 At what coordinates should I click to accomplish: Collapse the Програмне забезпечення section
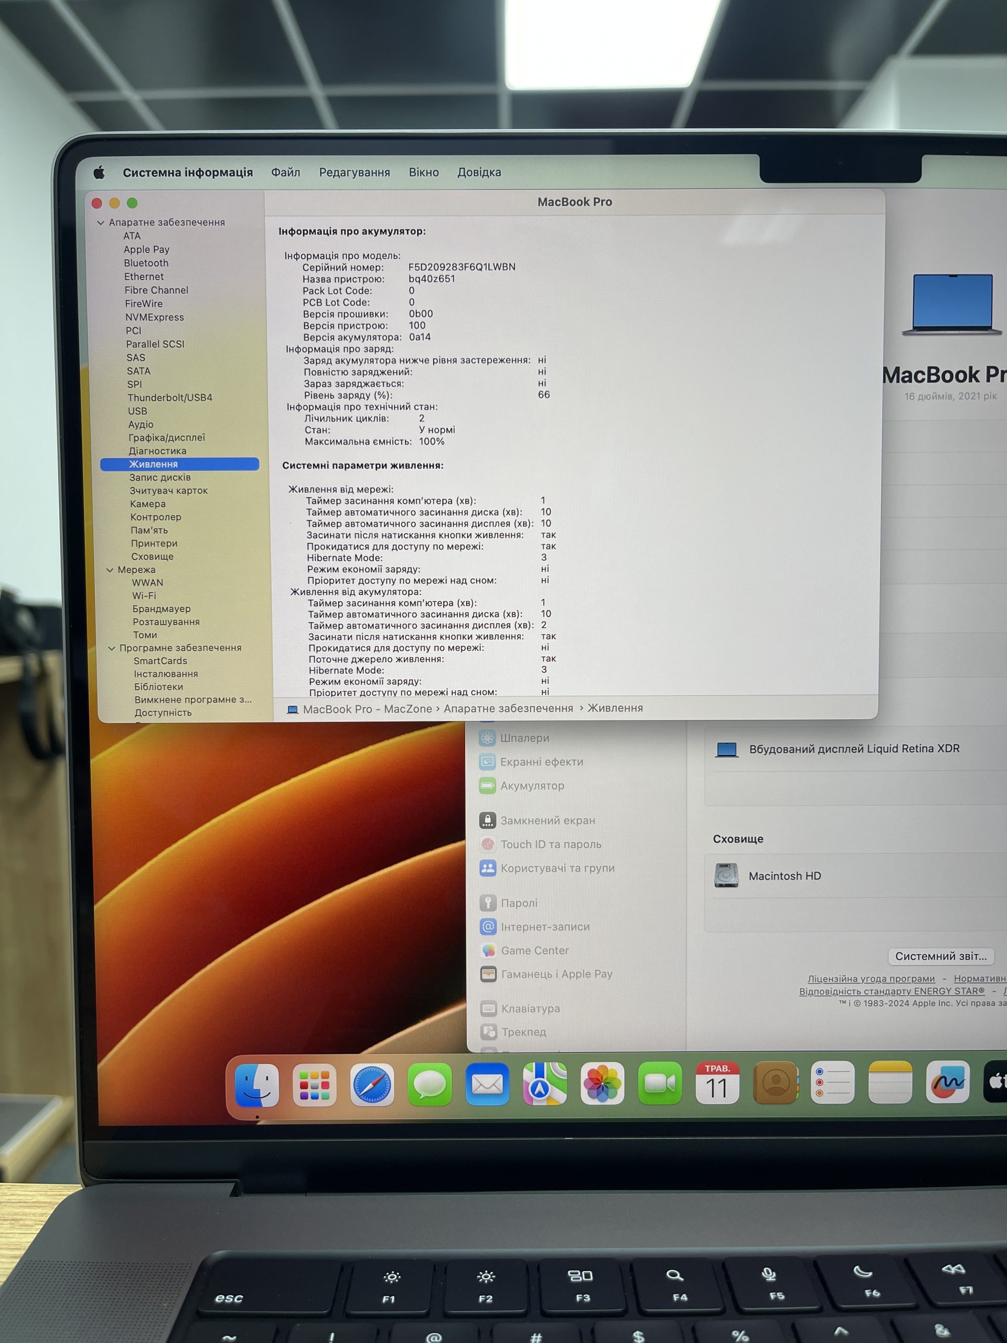click(x=112, y=648)
